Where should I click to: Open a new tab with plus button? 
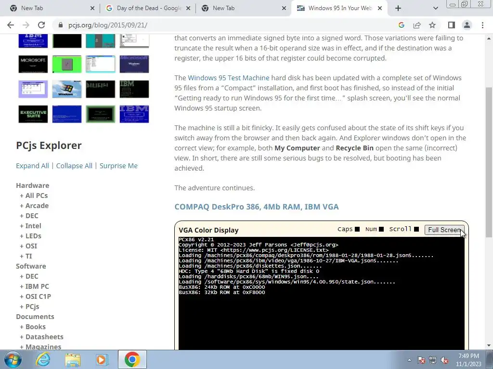398,8
